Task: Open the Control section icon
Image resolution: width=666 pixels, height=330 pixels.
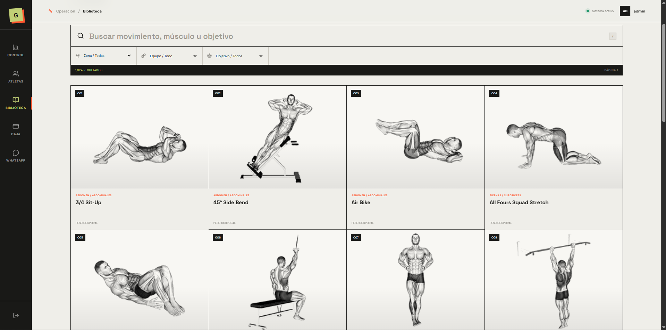Action: [x=16, y=47]
